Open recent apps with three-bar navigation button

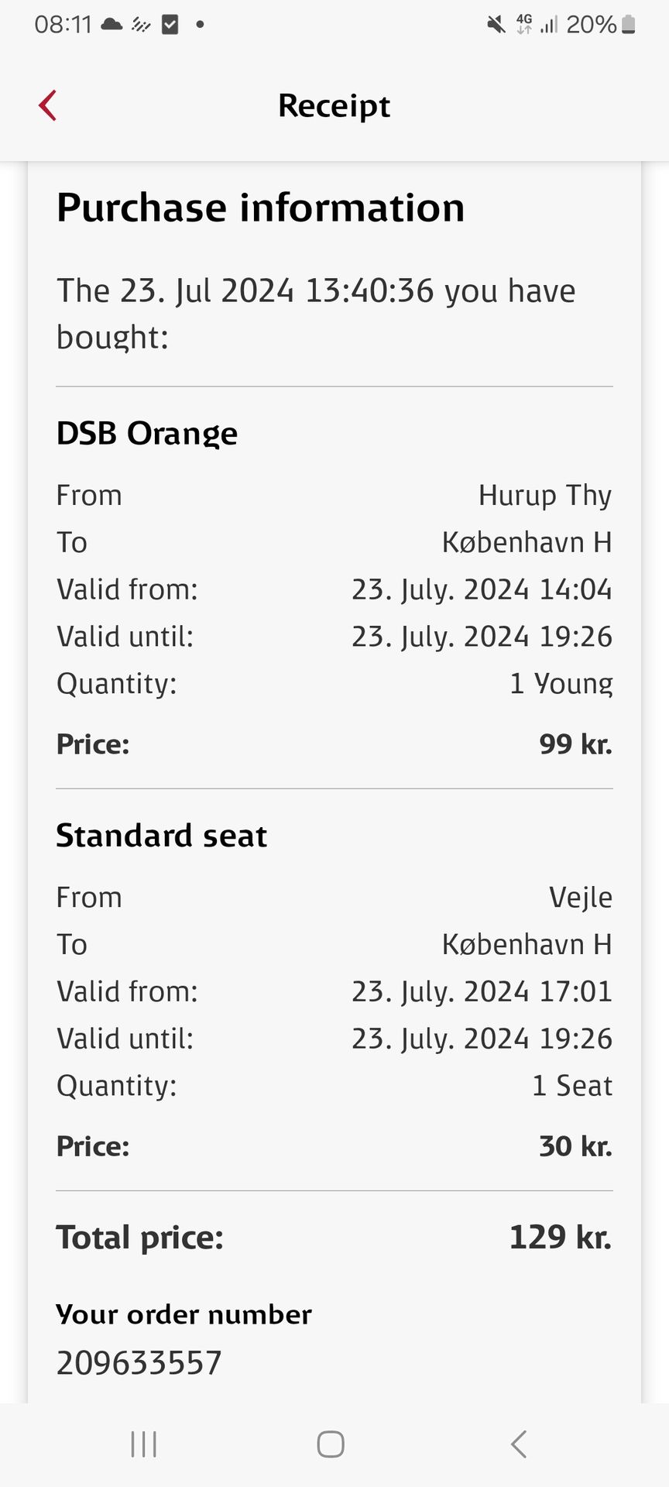(x=144, y=1444)
